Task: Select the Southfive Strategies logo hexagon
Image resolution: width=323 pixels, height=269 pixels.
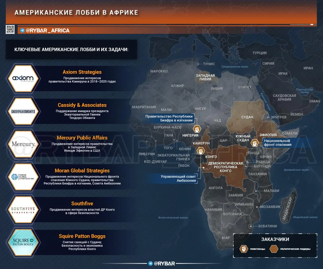Action: point(23,210)
